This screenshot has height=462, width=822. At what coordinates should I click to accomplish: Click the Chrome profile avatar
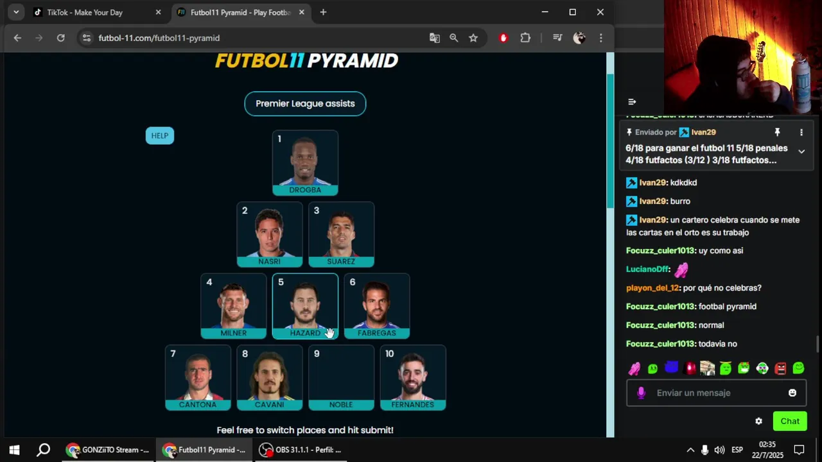click(579, 38)
